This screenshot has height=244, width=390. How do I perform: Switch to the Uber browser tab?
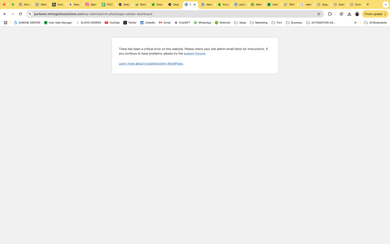click(273, 5)
